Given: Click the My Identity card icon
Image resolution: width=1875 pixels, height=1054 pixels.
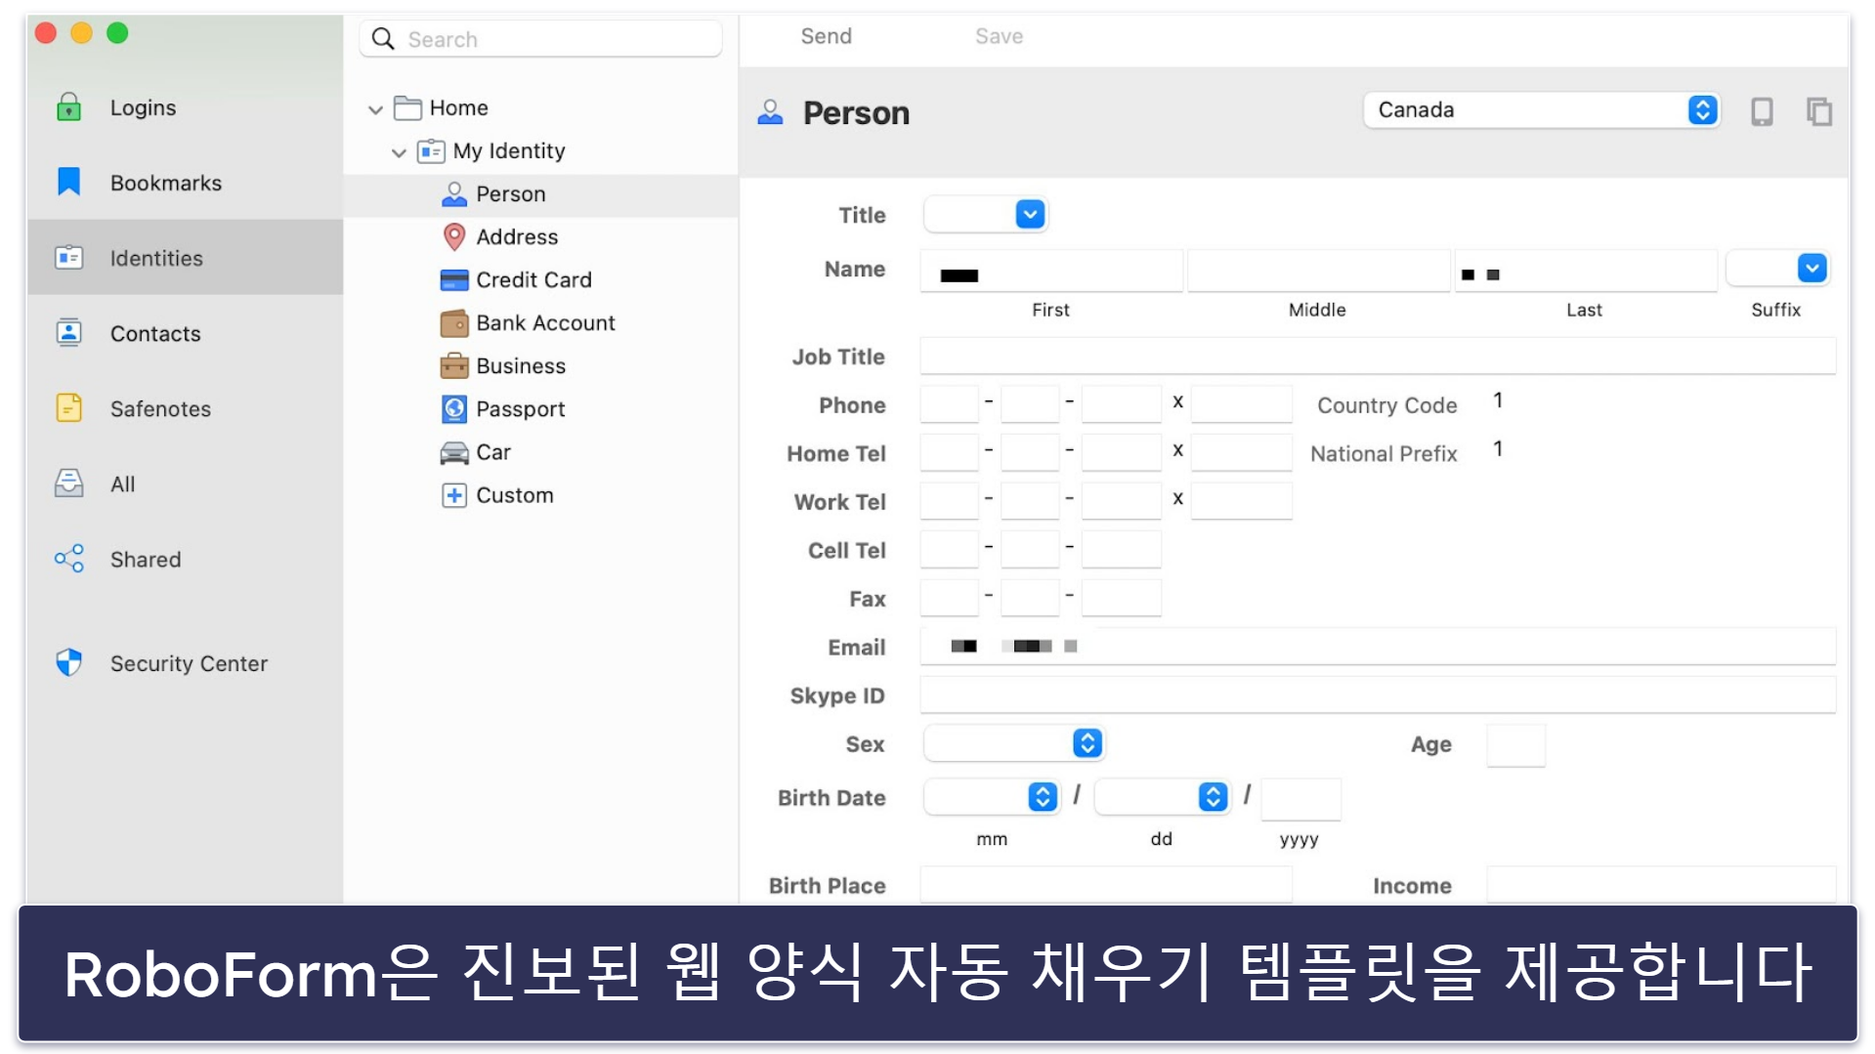Looking at the screenshot, I should click(431, 151).
